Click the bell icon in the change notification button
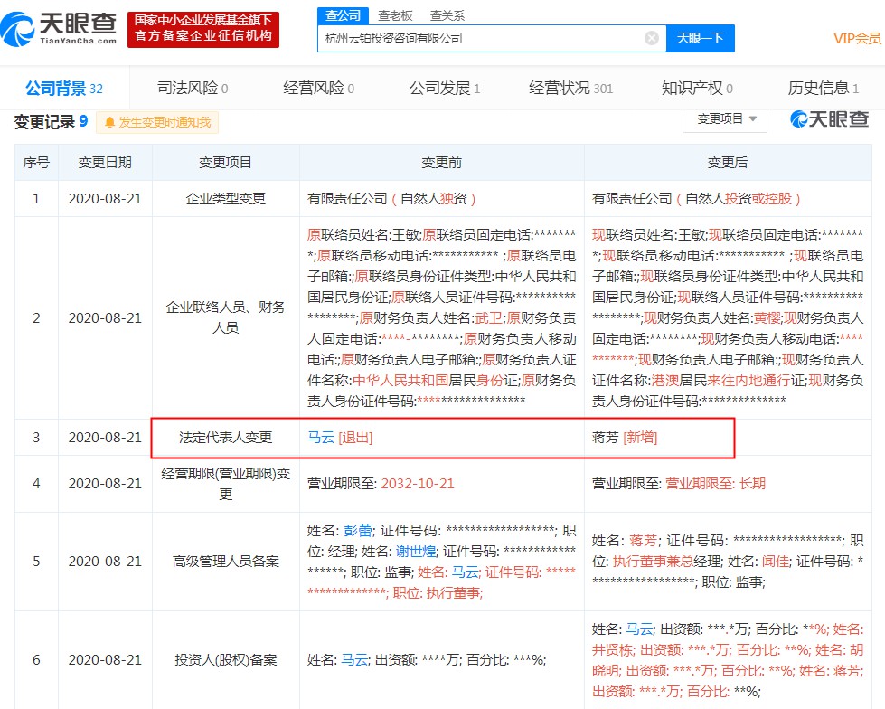The width and height of the screenshot is (885, 709). (109, 122)
